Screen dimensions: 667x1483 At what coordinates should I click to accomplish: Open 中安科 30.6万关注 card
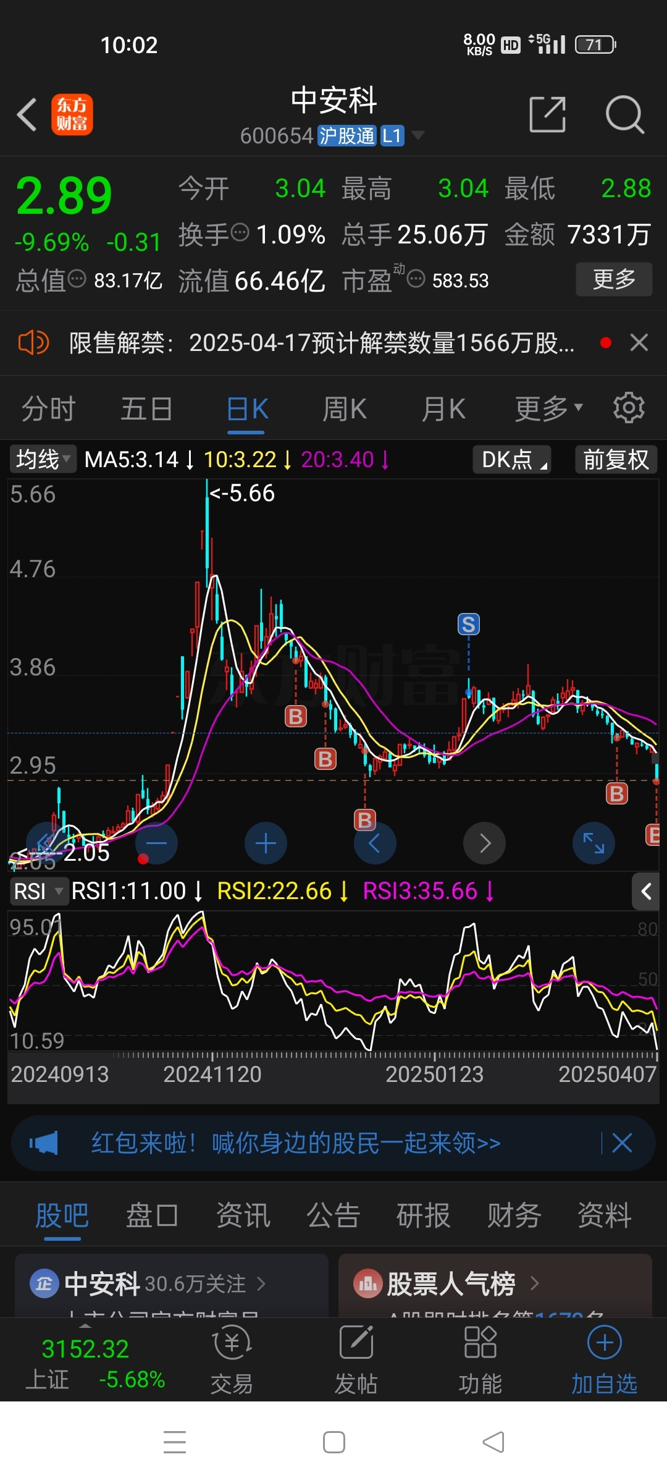point(172,1285)
